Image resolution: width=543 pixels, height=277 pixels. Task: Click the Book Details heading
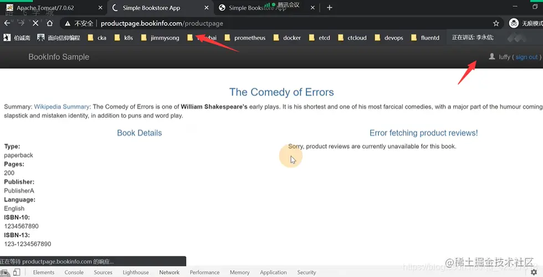(140, 133)
